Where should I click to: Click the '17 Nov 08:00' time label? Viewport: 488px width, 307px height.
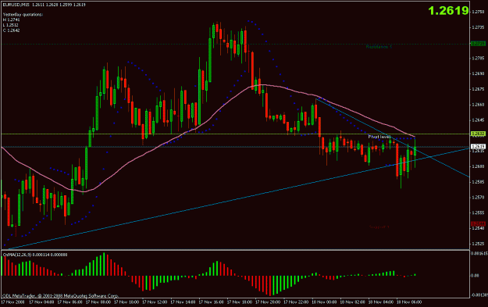point(98,302)
